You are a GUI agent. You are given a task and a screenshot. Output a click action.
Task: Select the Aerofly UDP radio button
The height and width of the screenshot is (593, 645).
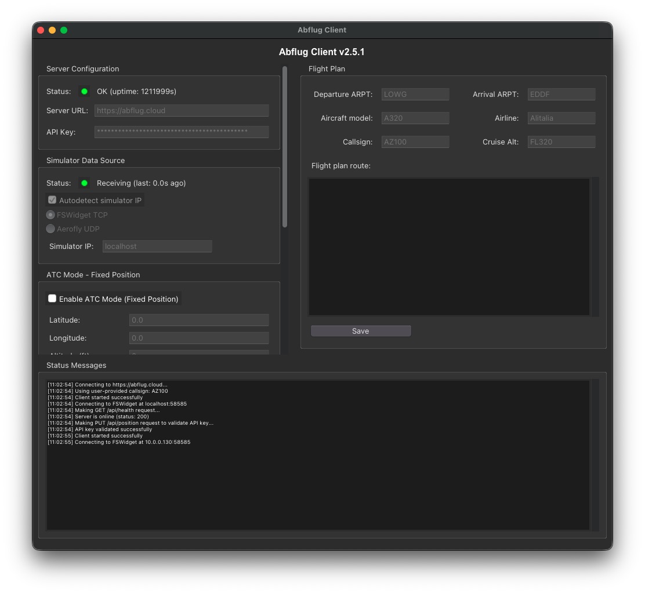pos(50,229)
